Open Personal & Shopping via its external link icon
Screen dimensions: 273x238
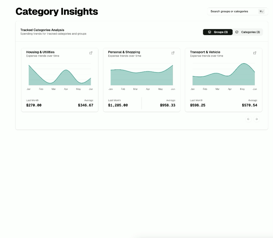(x=172, y=53)
